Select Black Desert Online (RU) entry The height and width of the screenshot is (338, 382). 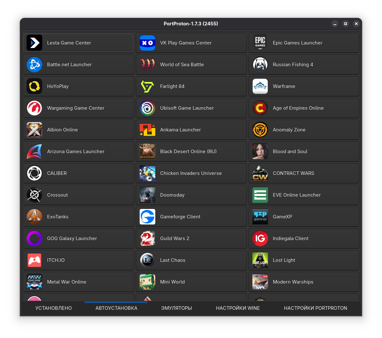191,151
